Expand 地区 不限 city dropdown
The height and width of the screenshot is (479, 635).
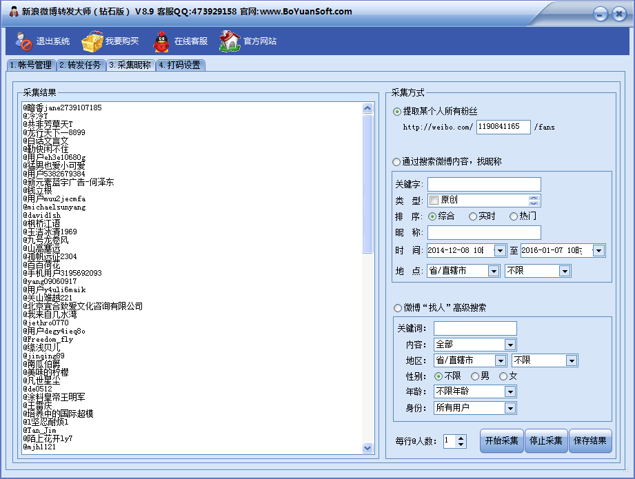coord(572,360)
